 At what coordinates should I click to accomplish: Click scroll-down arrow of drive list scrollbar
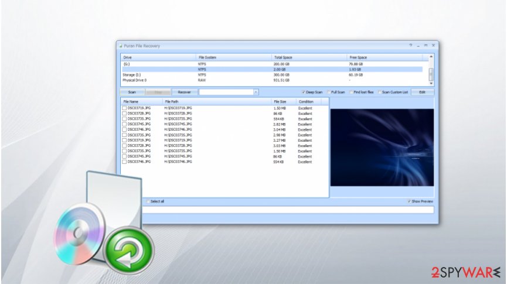[x=431, y=83]
